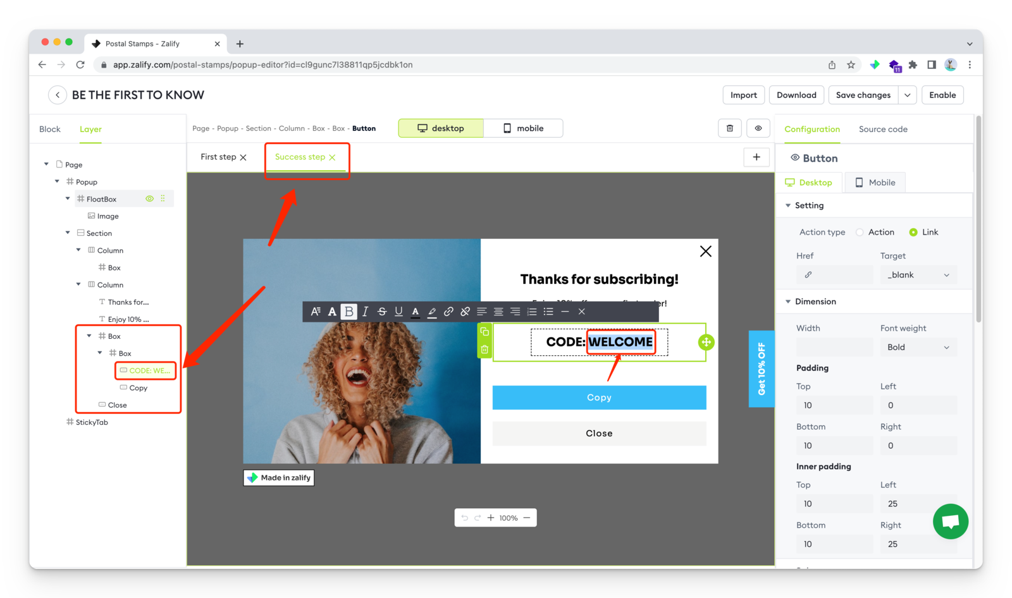Insert a bulleted list from toolbar
1012x598 pixels.
click(548, 312)
